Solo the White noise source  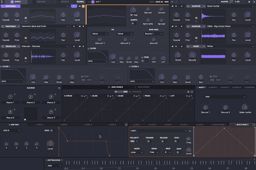click(176, 46)
